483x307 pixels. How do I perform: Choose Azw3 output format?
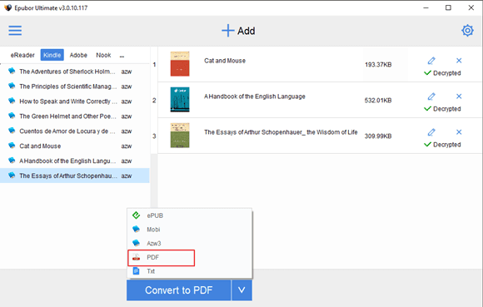tap(190, 243)
